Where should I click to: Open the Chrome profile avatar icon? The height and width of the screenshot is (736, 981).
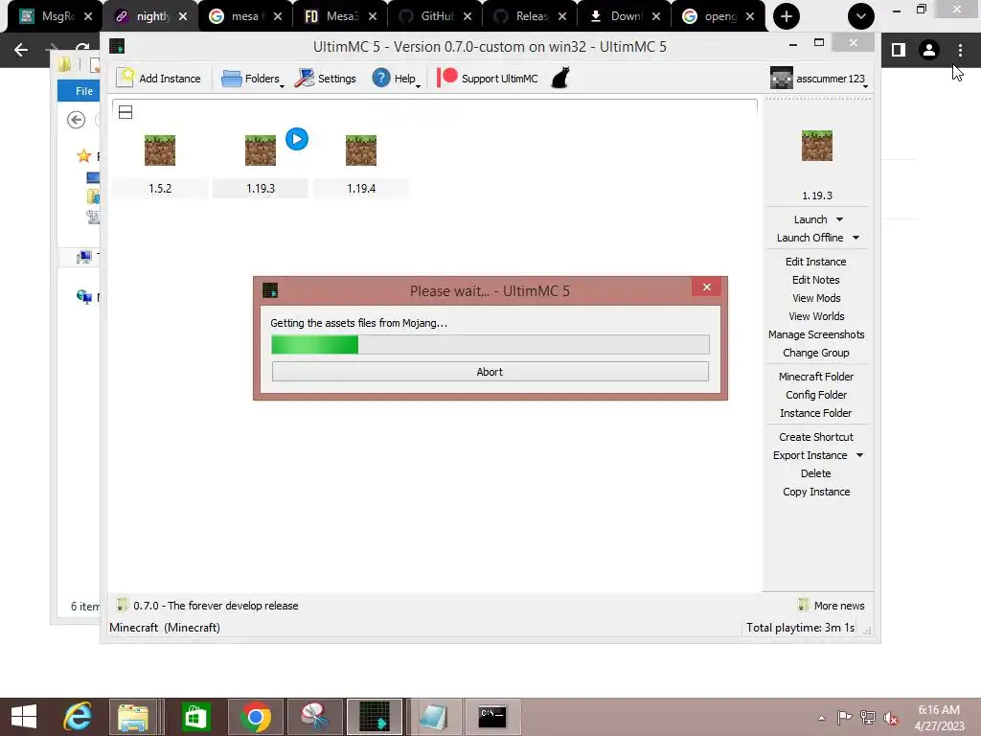(929, 50)
